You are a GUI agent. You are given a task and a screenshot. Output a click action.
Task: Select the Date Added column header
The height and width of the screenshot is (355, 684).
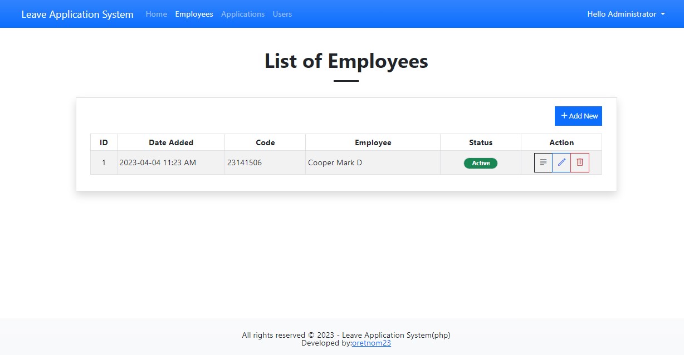pos(171,142)
